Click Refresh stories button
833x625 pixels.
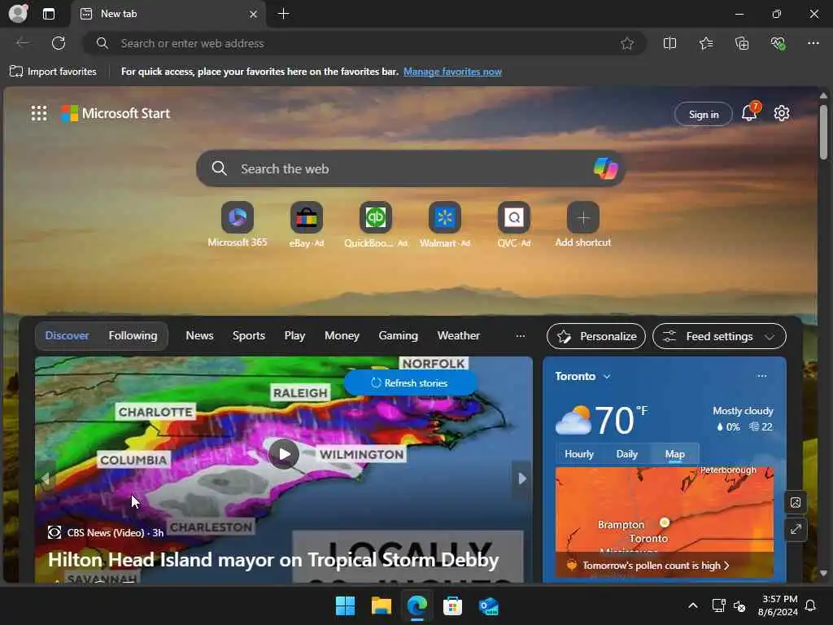tap(410, 382)
